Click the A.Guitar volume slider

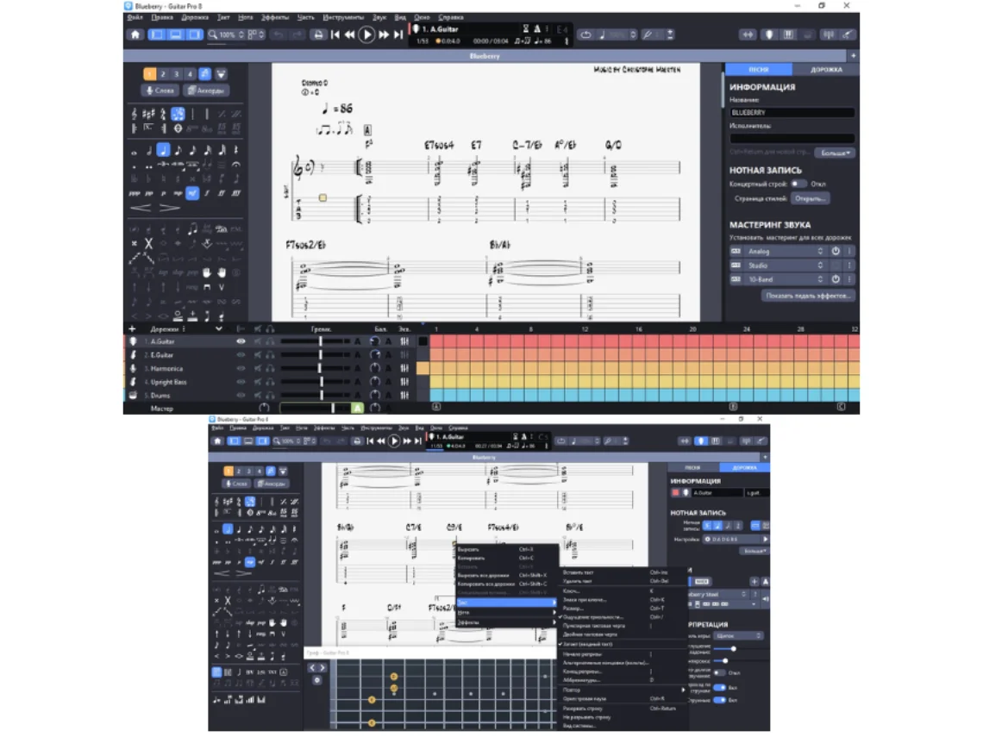pyautogui.click(x=320, y=341)
